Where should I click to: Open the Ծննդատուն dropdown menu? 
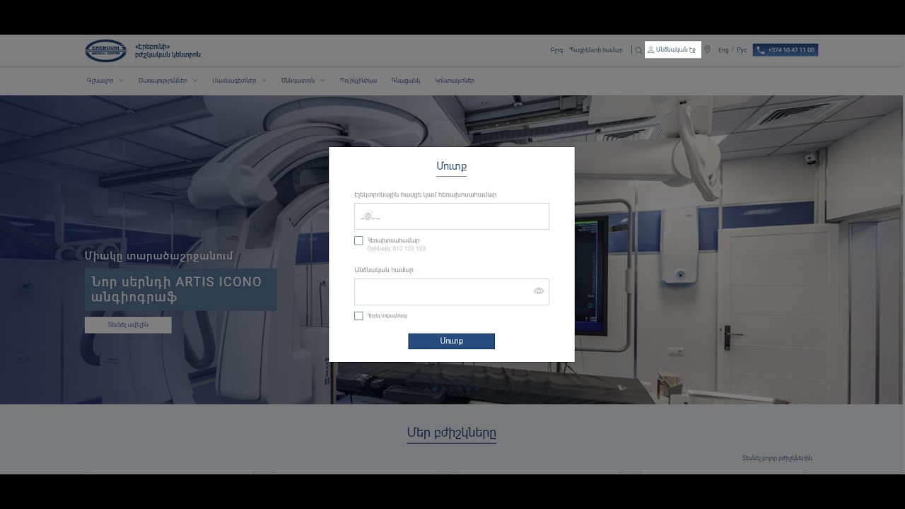(x=303, y=81)
